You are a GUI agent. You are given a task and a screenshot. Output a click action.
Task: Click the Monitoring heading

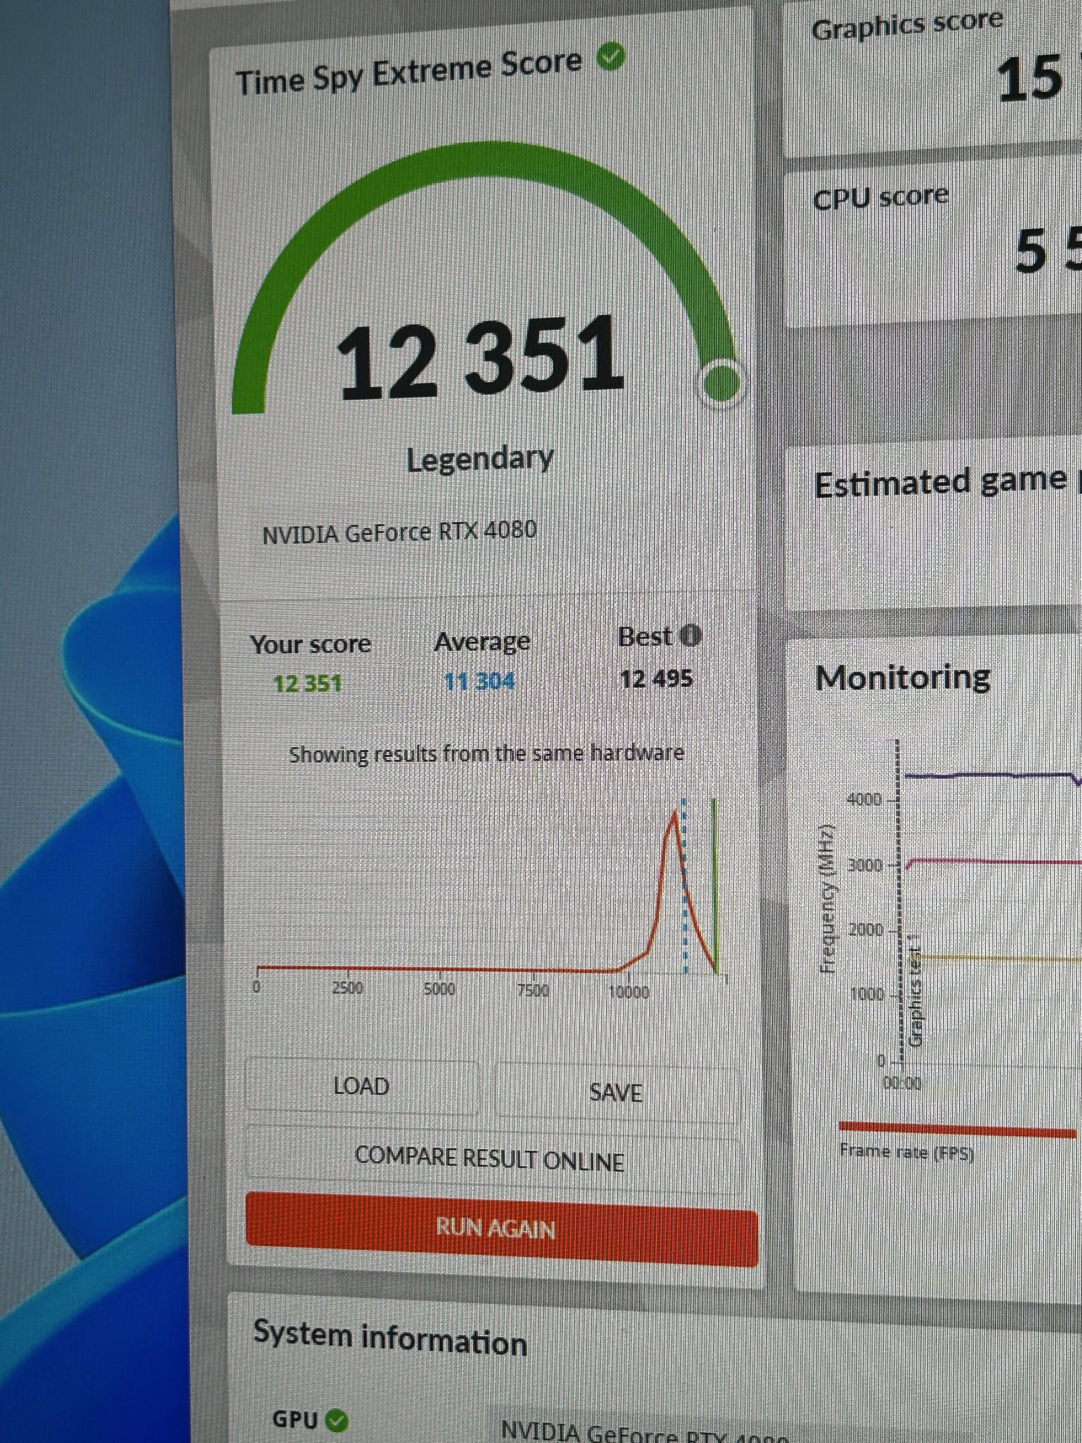(903, 678)
